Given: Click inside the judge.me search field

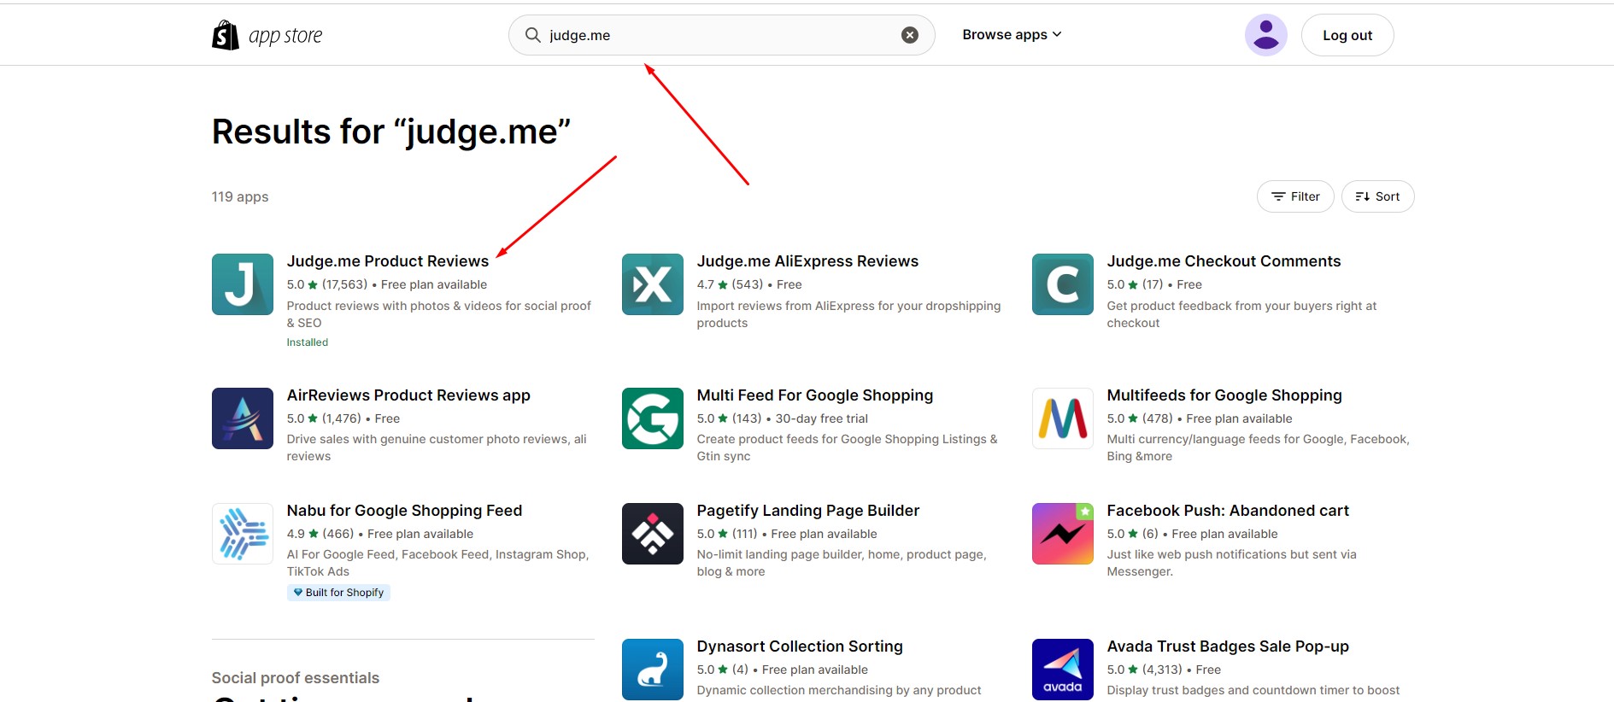Looking at the screenshot, I should [721, 35].
